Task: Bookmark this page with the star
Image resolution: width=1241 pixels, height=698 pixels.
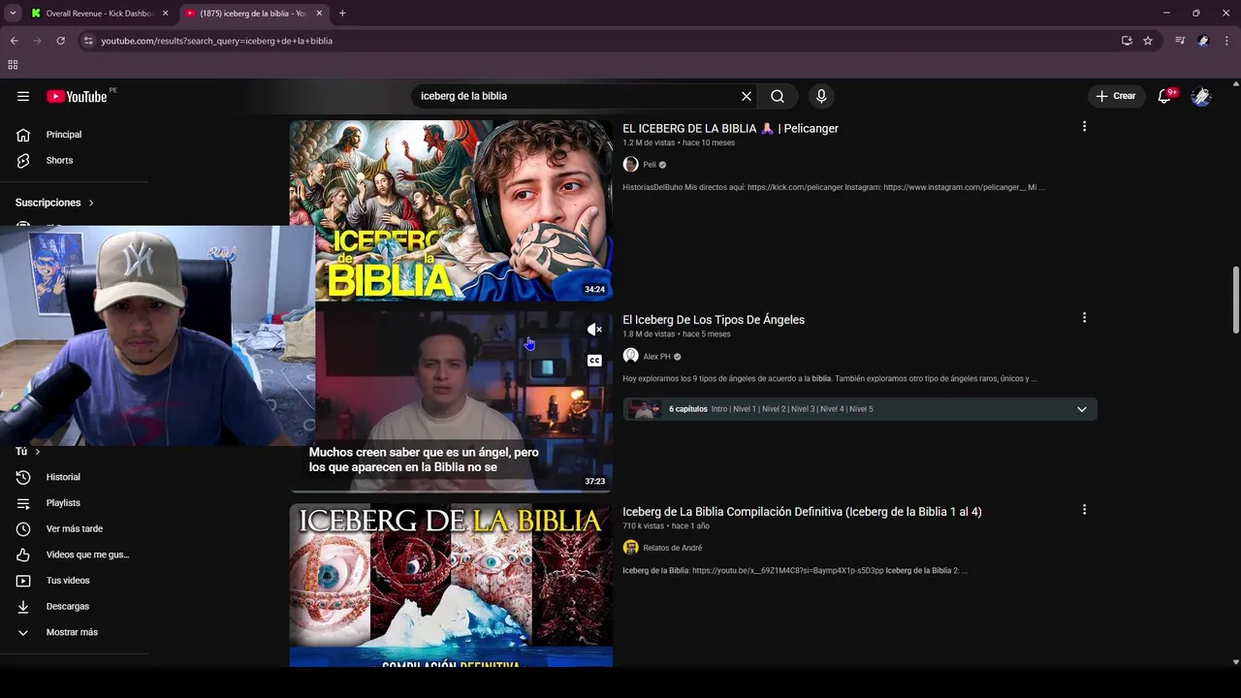Action: [1148, 41]
